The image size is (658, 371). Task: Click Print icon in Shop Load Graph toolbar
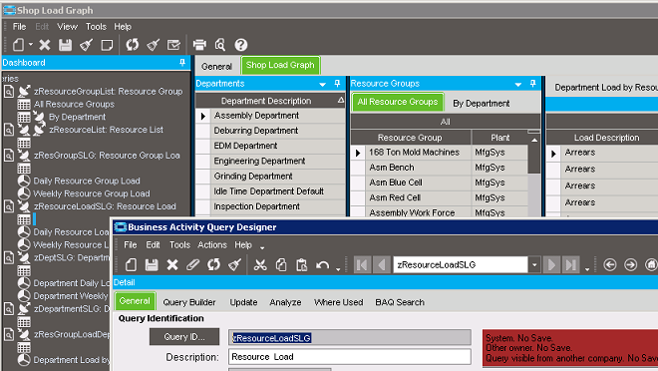coord(199,45)
